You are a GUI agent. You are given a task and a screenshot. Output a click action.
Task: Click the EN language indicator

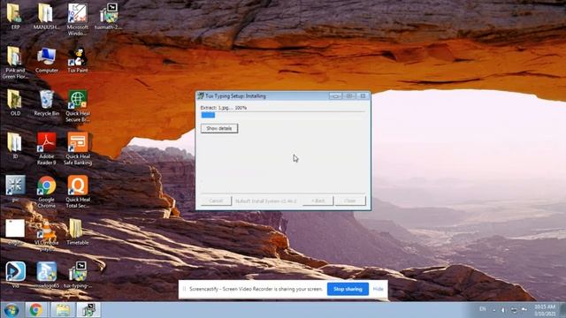483,309
